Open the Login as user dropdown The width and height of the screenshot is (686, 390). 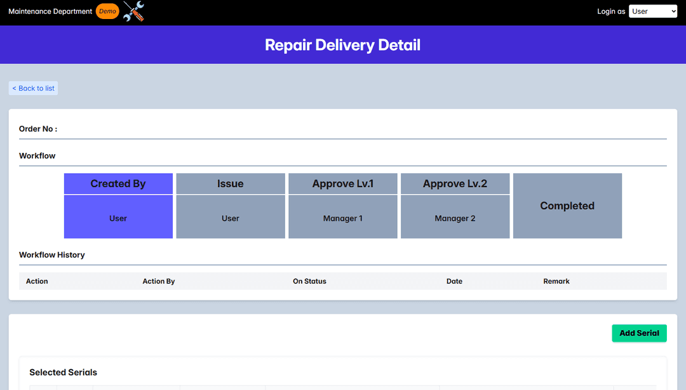[x=652, y=11]
